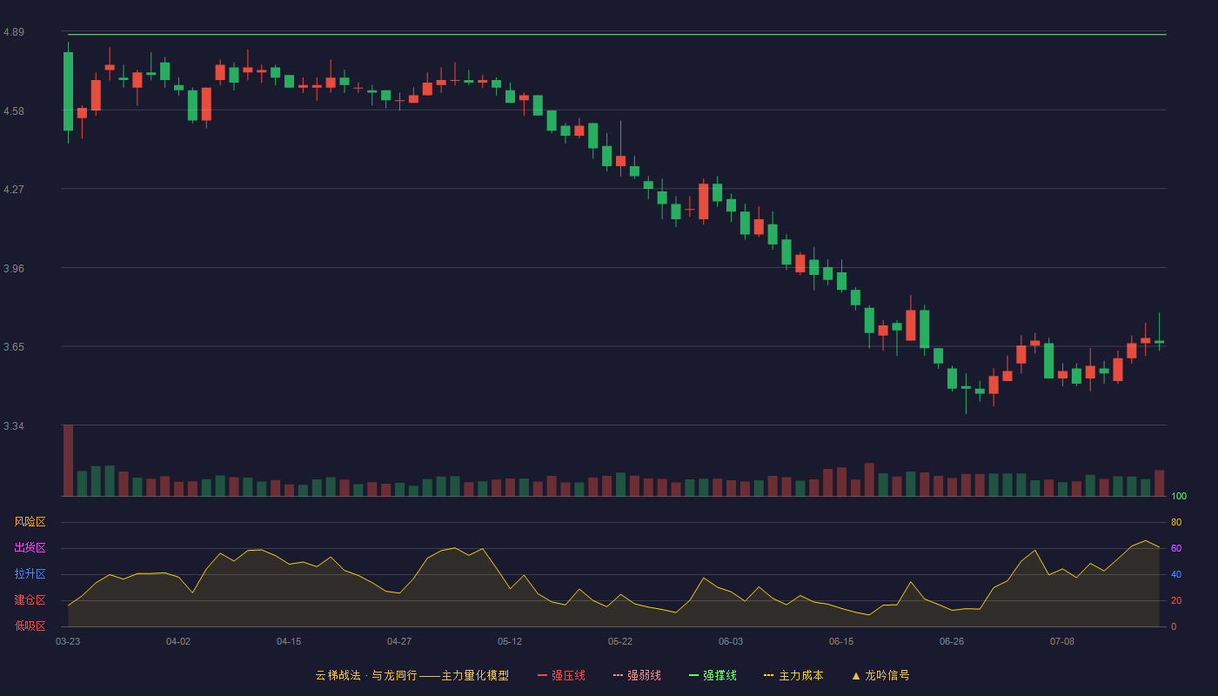
Task: Click the 05-22 date label
Action: click(620, 641)
